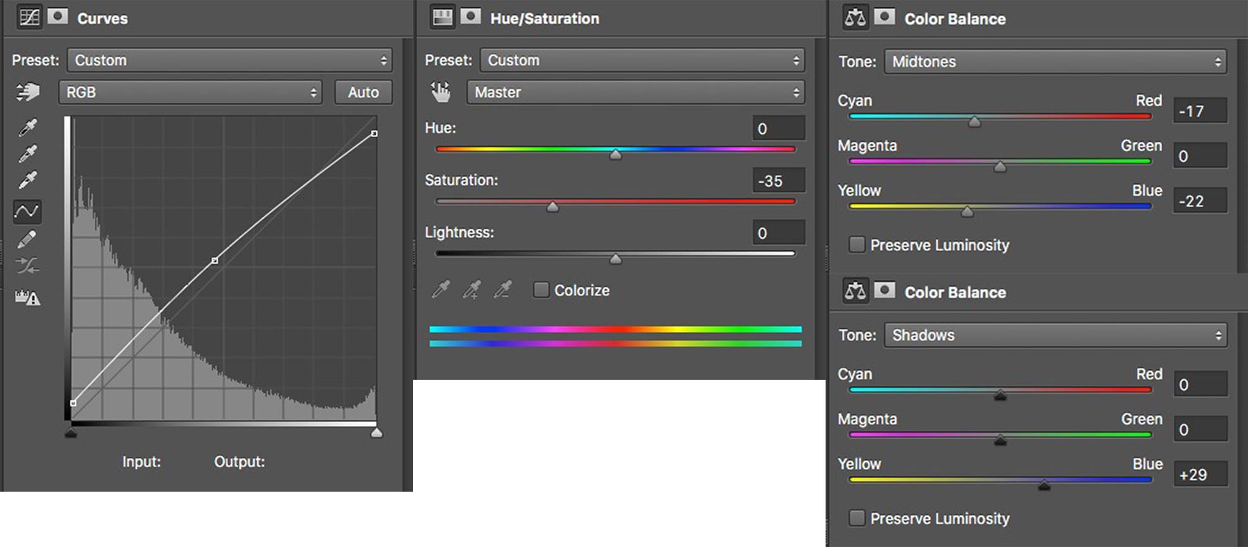Viewport: 1248px width, 547px height.
Task: Click the Lightness slider handle
Action: pos(615,259)
